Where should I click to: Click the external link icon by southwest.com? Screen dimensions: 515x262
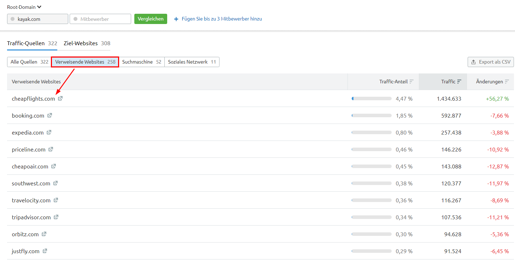tap(55, 183)
